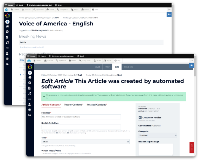Click the red Feedback side button
The width and height of the screenshot is (199, 161).
192,147
